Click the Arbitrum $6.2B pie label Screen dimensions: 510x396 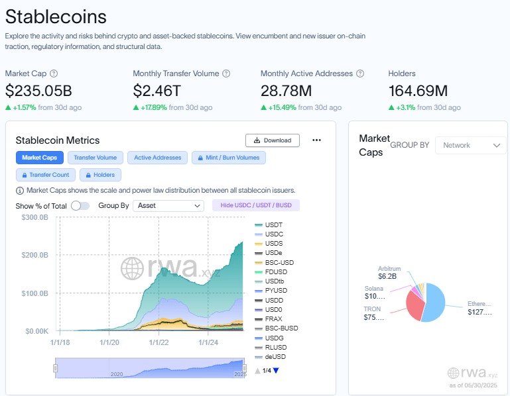(x=389, y=273)
